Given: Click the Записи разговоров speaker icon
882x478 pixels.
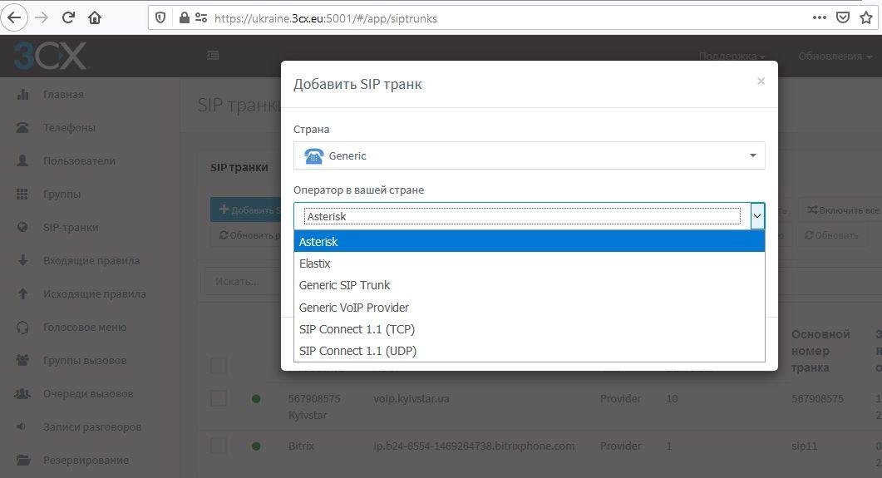Looking at the screenshot, I should click(x=22, y=426).
